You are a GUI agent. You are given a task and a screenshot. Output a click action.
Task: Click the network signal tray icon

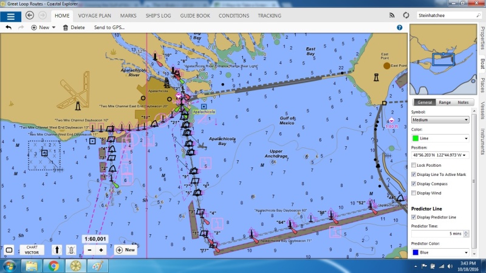point(442,266)
